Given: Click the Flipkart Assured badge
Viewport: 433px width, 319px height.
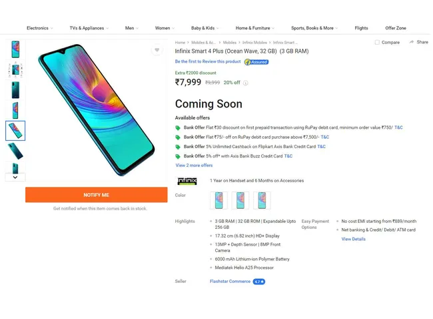Looking at the screenshot, I should click(x=256, y=61).
